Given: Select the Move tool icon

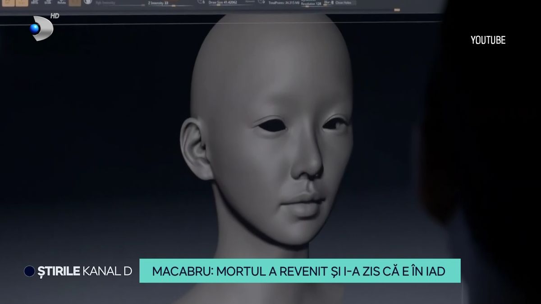Looking at the screenshot, I should [x=35, y=2].
